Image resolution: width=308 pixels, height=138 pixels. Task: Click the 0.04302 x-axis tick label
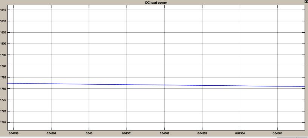point(164,133)
